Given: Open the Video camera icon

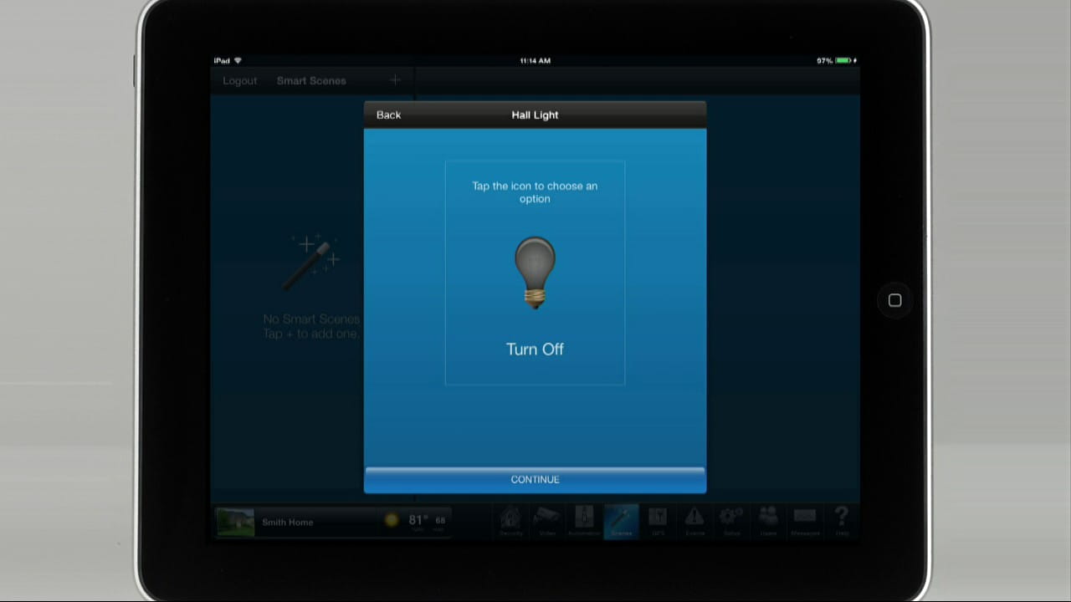Looking at the screenshot, I should tap(547, 521).
